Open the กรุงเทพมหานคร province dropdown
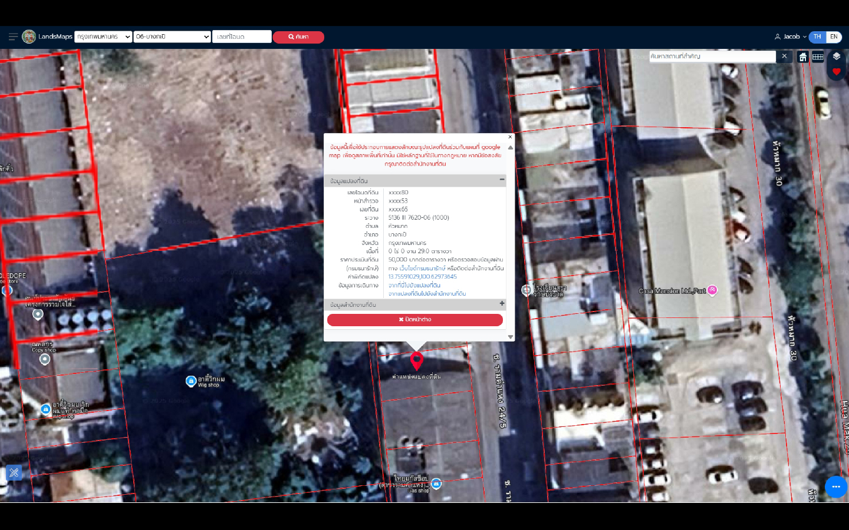849x530 pixels. [103, 37]
